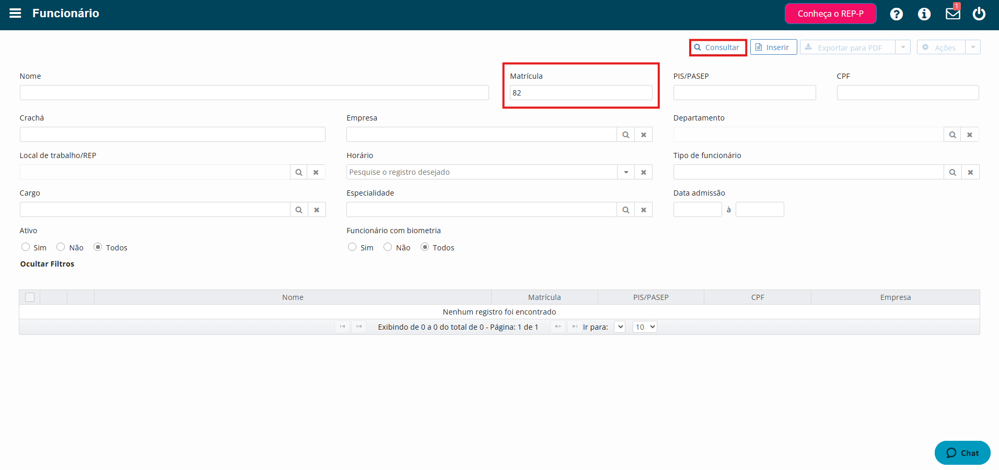Viewport: 999px width, 470px height.
Task: Sort table by Nome column header
Action: point(293,297)
